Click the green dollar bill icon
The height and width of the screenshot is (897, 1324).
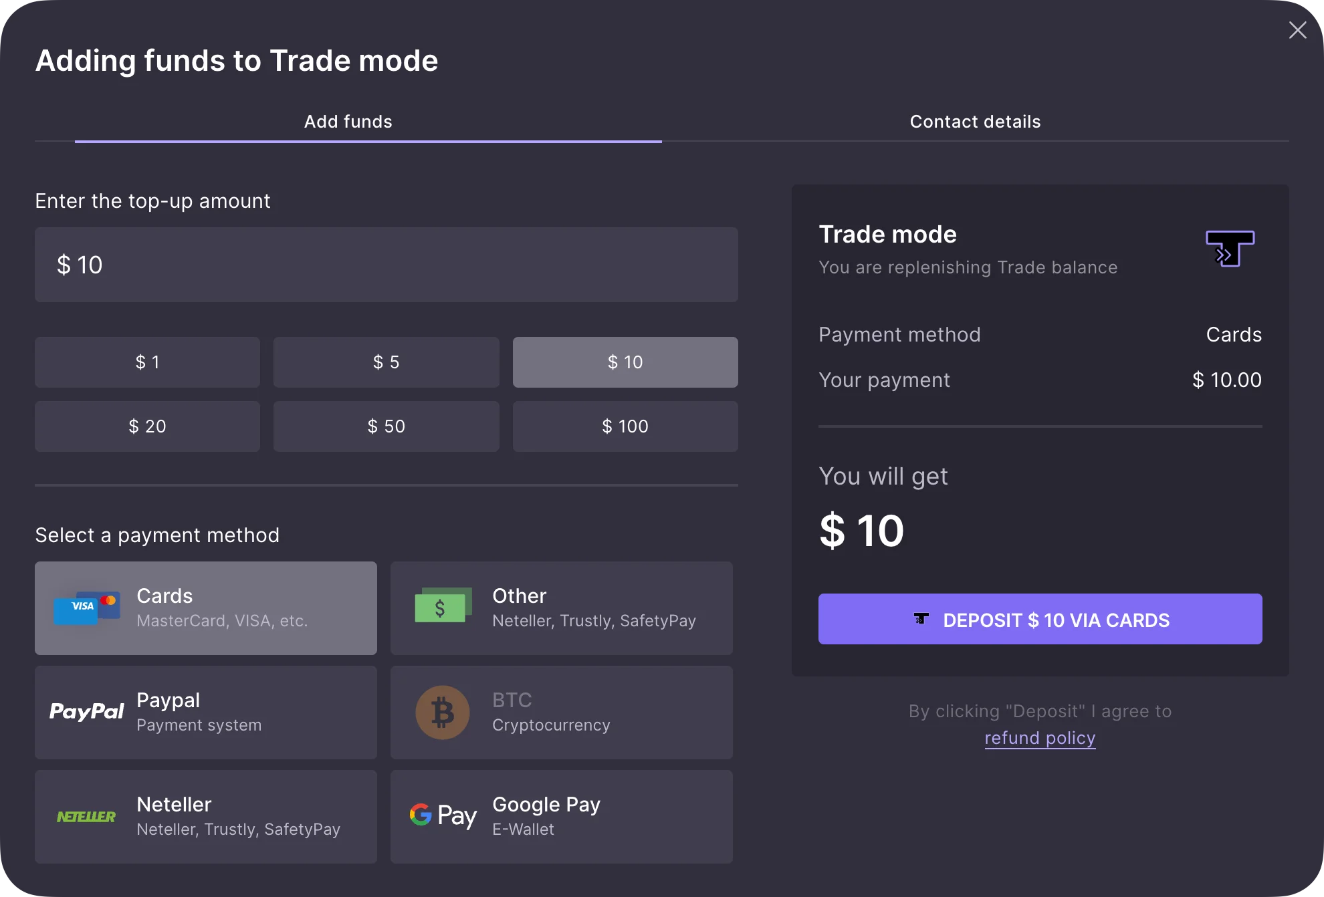pos(443,606)
